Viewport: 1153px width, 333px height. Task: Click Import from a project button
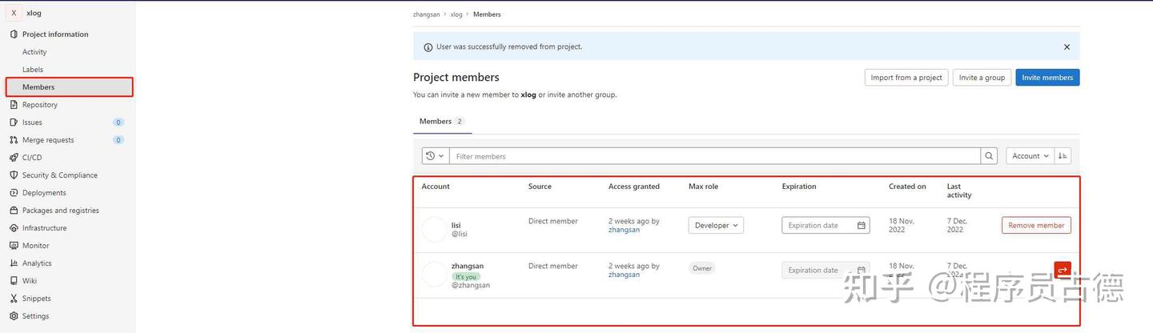[906, 78]
